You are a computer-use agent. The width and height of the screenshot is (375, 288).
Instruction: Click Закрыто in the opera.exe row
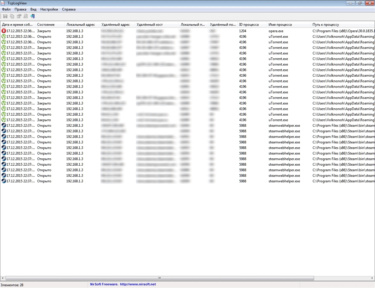point(44,31)
